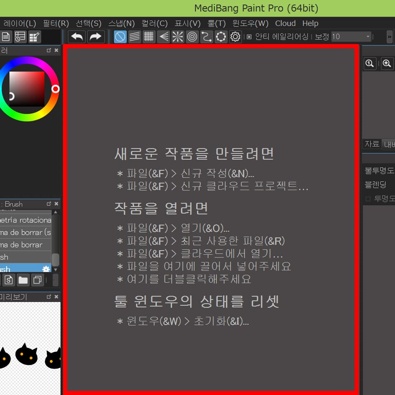Click the duplicate brush icon
395x395 pixels.
[x=37, y=280]
